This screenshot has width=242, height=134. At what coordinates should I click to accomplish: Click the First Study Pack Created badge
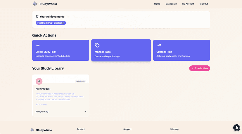coord(51,23)
